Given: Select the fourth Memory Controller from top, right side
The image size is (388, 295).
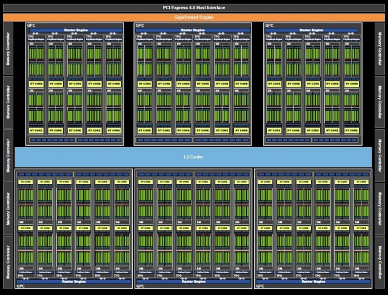Looking at the screenshot, I should pyautogui.click(x=380, y=209).
